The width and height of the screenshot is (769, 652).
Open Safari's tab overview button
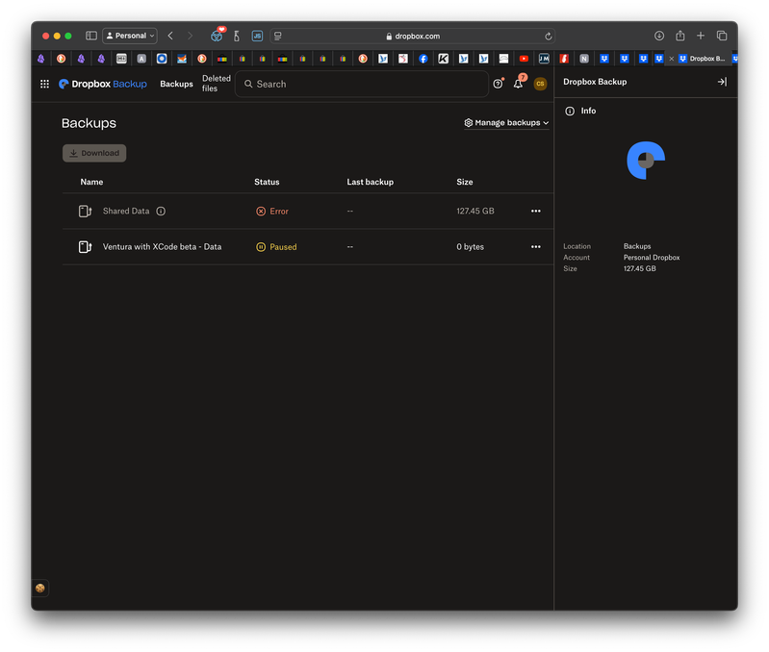click(722, 36)
